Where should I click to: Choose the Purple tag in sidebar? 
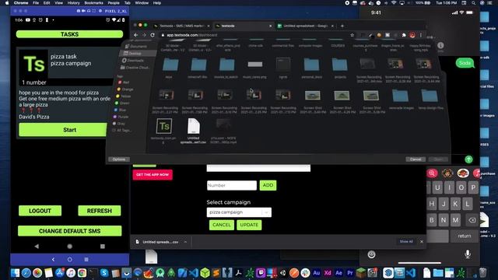pyautogui.click(x=121, y=117)
